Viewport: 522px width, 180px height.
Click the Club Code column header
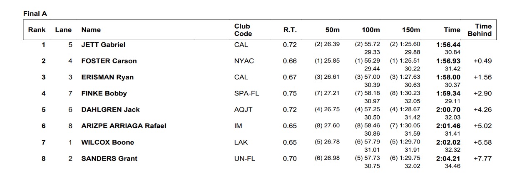(x=243, y=30)
